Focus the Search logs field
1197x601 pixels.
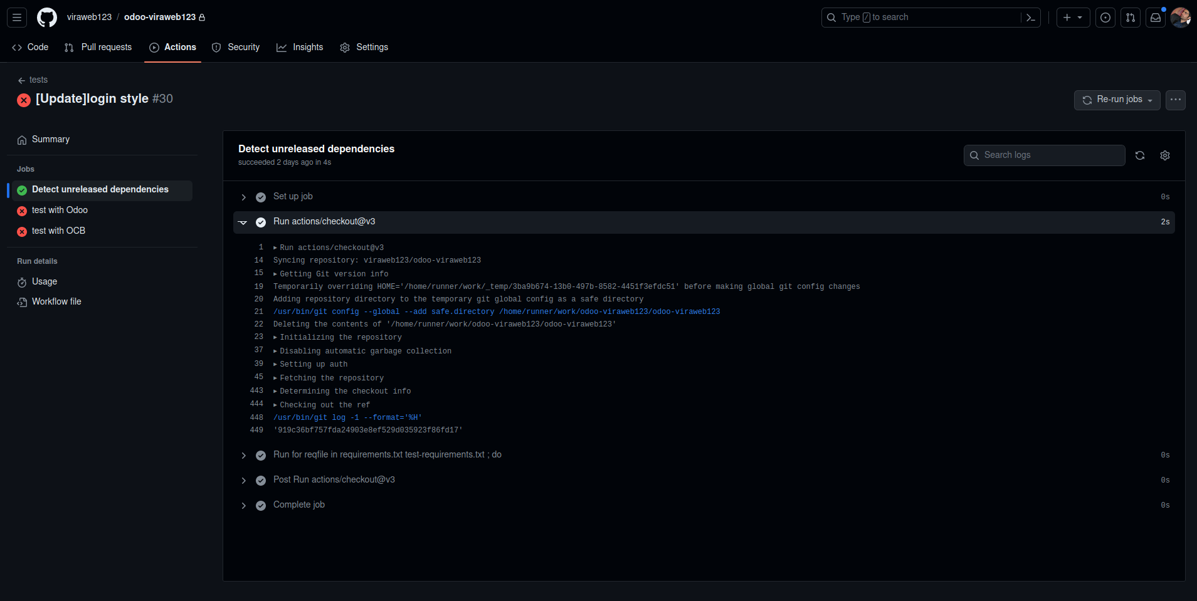[x=1044, y=155]
